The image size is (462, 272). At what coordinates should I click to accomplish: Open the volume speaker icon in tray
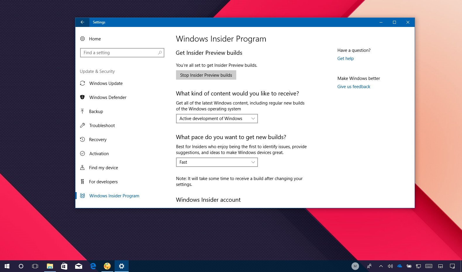(x=390, y=266)
